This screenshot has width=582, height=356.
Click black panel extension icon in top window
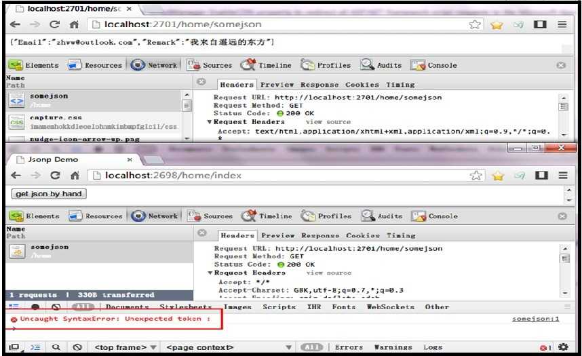(x=540, y=24)
